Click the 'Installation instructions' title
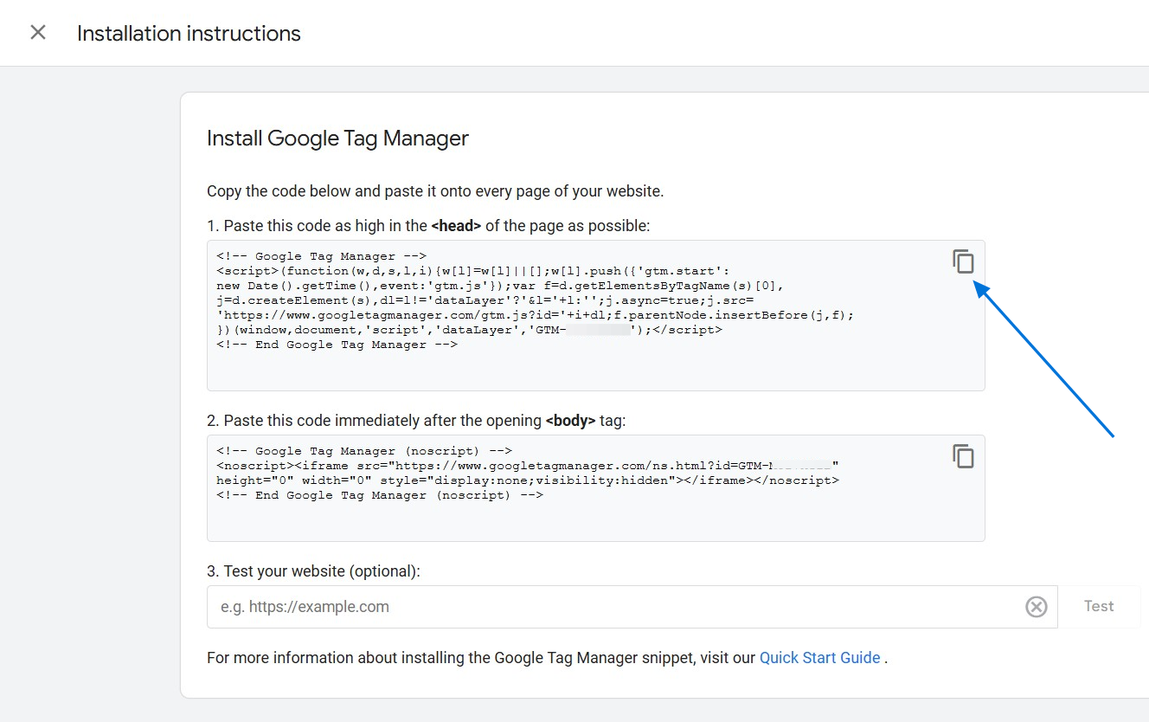This screenshot has width=1149, height=722. [189, 34]
